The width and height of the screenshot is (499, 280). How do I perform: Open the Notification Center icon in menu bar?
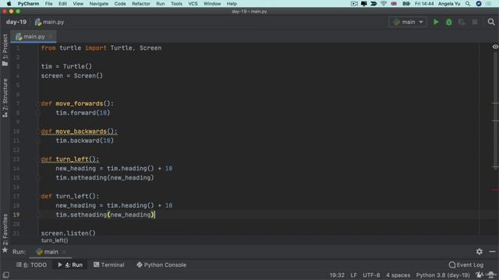tap(489, 3)
